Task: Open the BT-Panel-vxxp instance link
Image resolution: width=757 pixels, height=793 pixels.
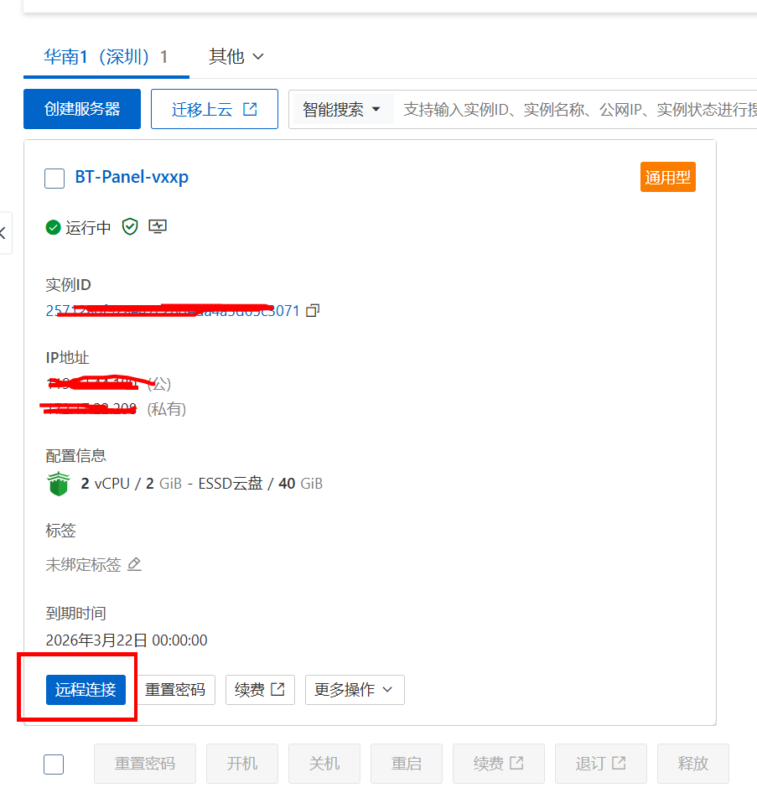Action: click(x=132, y=178)
